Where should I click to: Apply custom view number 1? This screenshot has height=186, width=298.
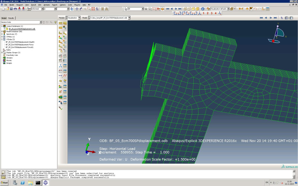pyautogui.click(x=203, y=13)
